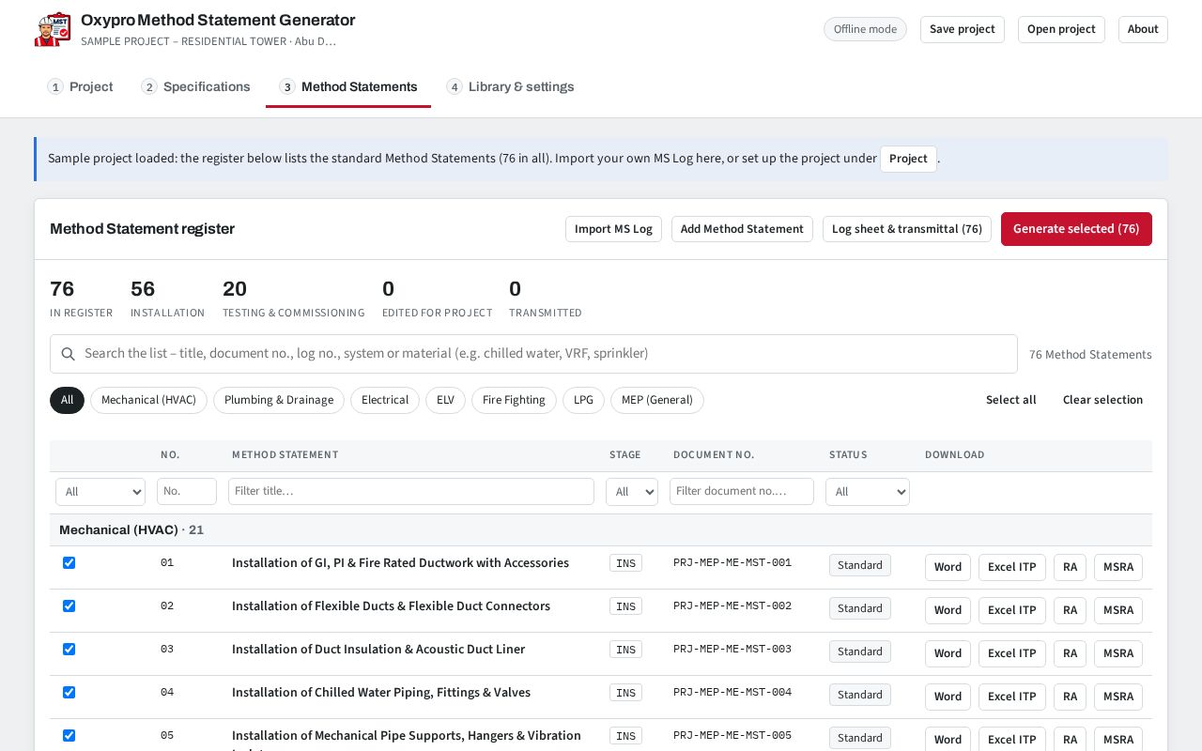Open the Status filter dropdown
The width and height of the screenshot is (1202, 751).
click(x=868, y=492)
